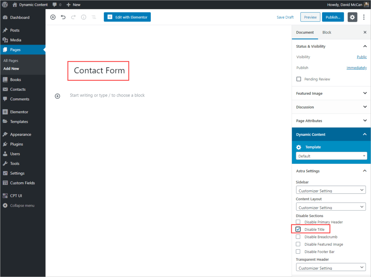Click the Edit with Elementor button
The image size is (371, 277).
point(127,17)
